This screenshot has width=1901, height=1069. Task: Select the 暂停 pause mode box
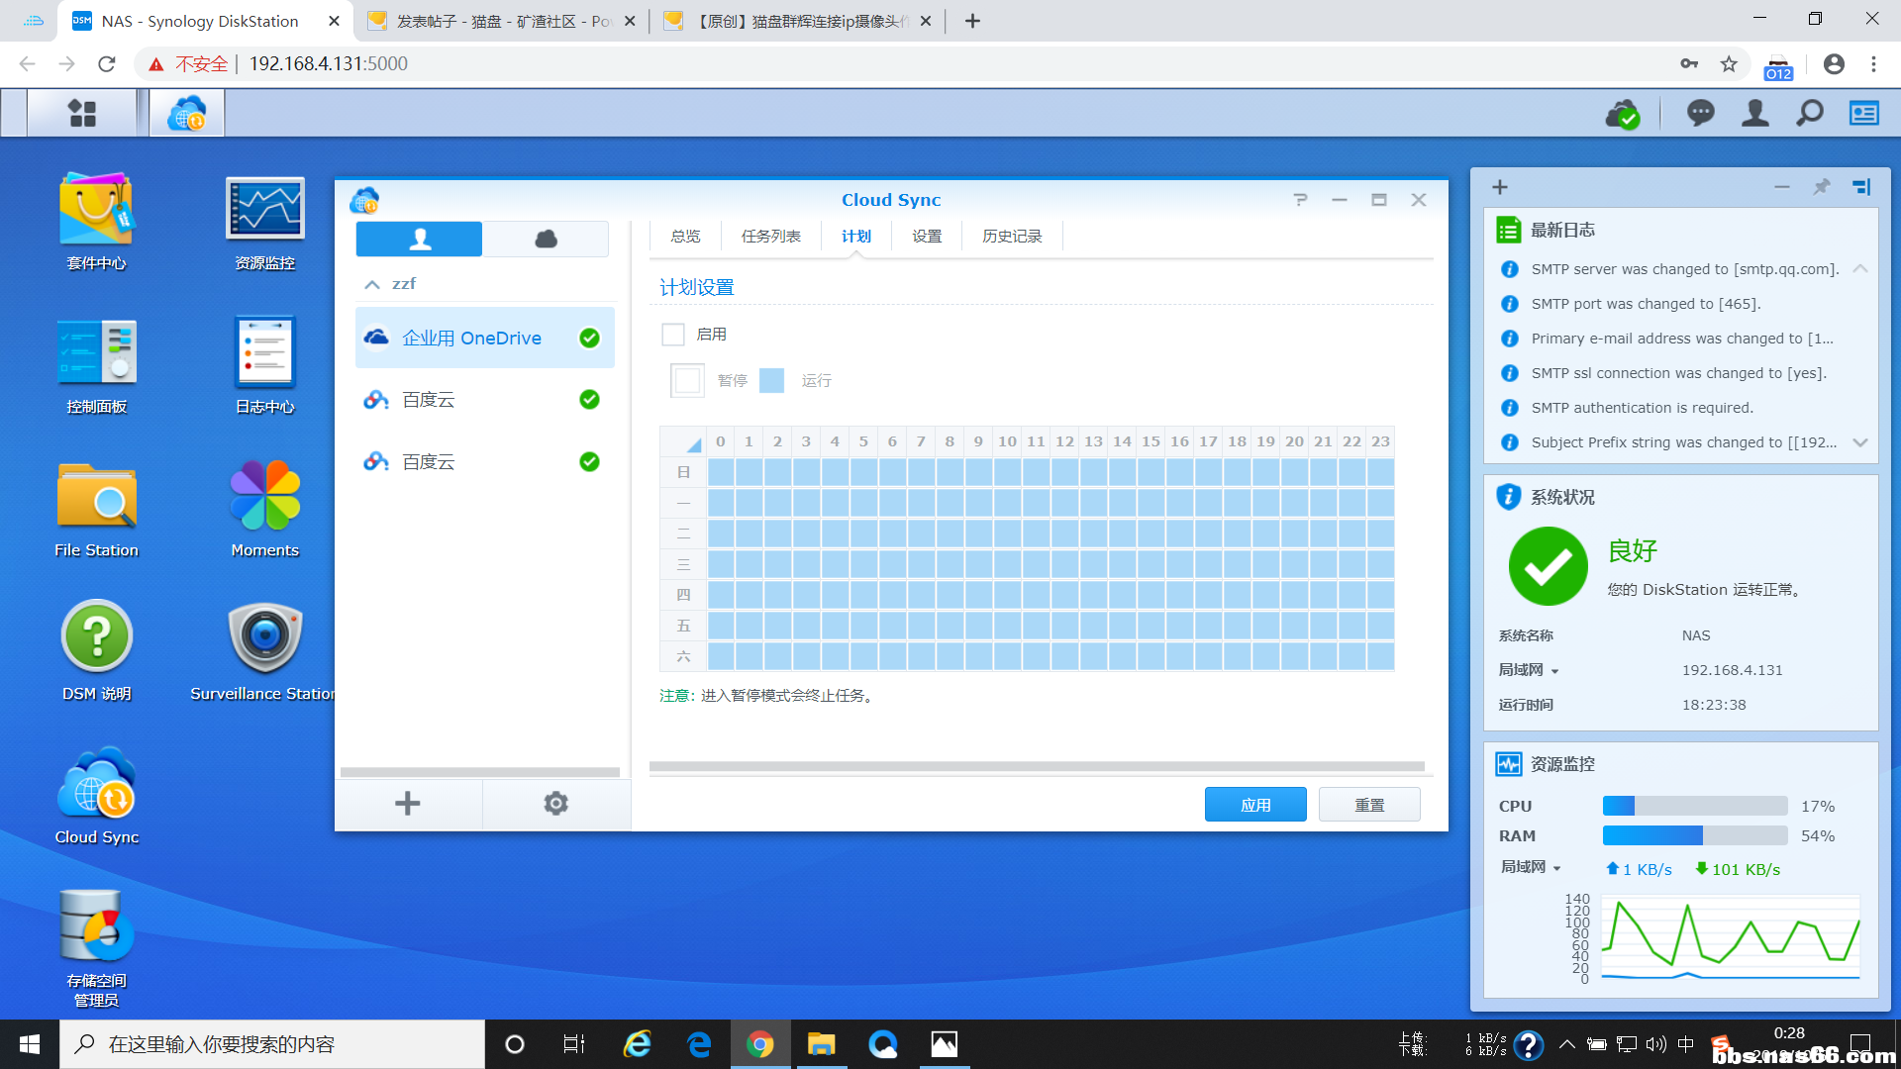point(687,380)
